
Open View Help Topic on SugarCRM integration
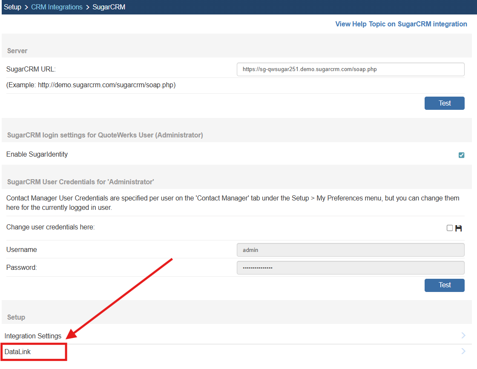(401, 24)
